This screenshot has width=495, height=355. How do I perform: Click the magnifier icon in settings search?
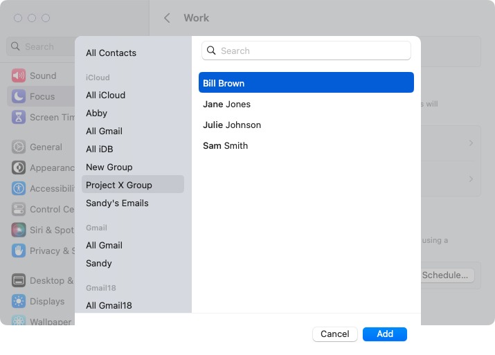click(15, 46)
